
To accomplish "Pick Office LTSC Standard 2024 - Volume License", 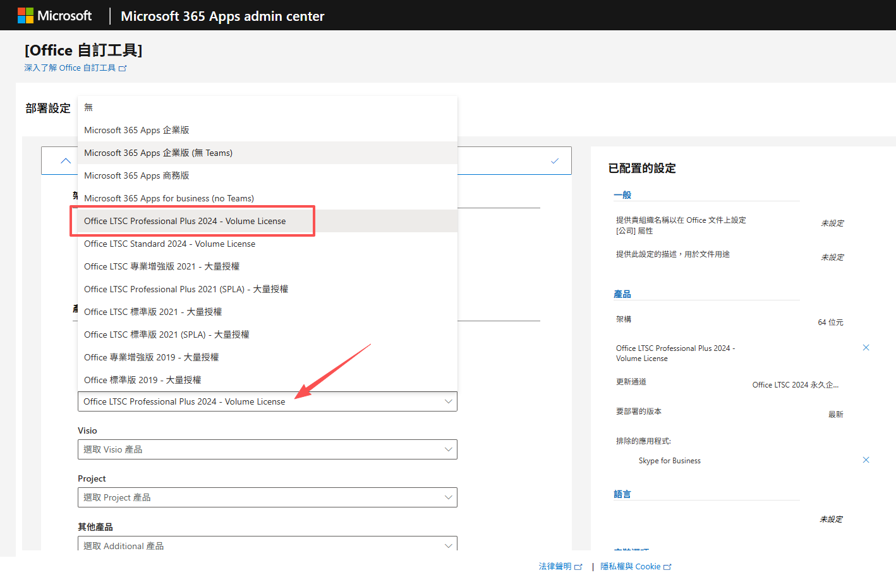I will tap(267, 244).
